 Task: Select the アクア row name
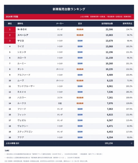21,137
